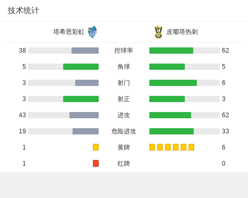Click the first 皮耶塔热刺 yellow card icon
Image resolution: width=248 pixels, height=198 pixels.
pos(152,147)
